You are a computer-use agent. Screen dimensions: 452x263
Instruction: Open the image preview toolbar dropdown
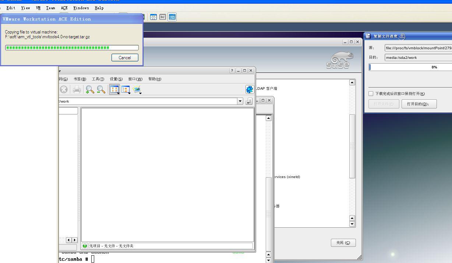[x=138, y=89]
